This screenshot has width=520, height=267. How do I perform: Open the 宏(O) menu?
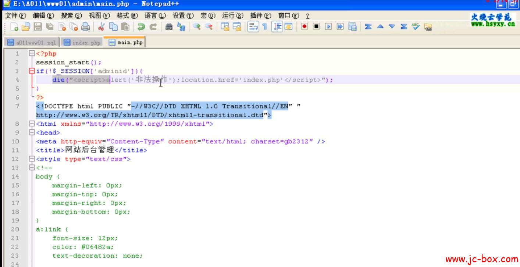[208, 16]
